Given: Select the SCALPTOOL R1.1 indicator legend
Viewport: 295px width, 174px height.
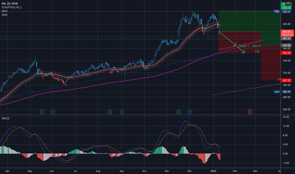Looking at the screenshot, I should pyautogui.click(x=12, y=7).
